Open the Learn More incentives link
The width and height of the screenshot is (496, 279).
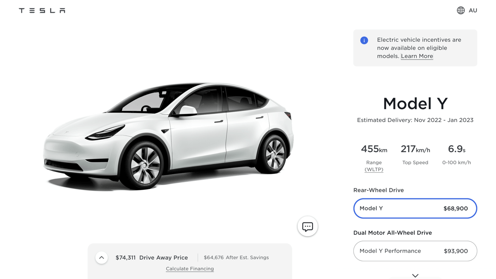tap(417, 56)
